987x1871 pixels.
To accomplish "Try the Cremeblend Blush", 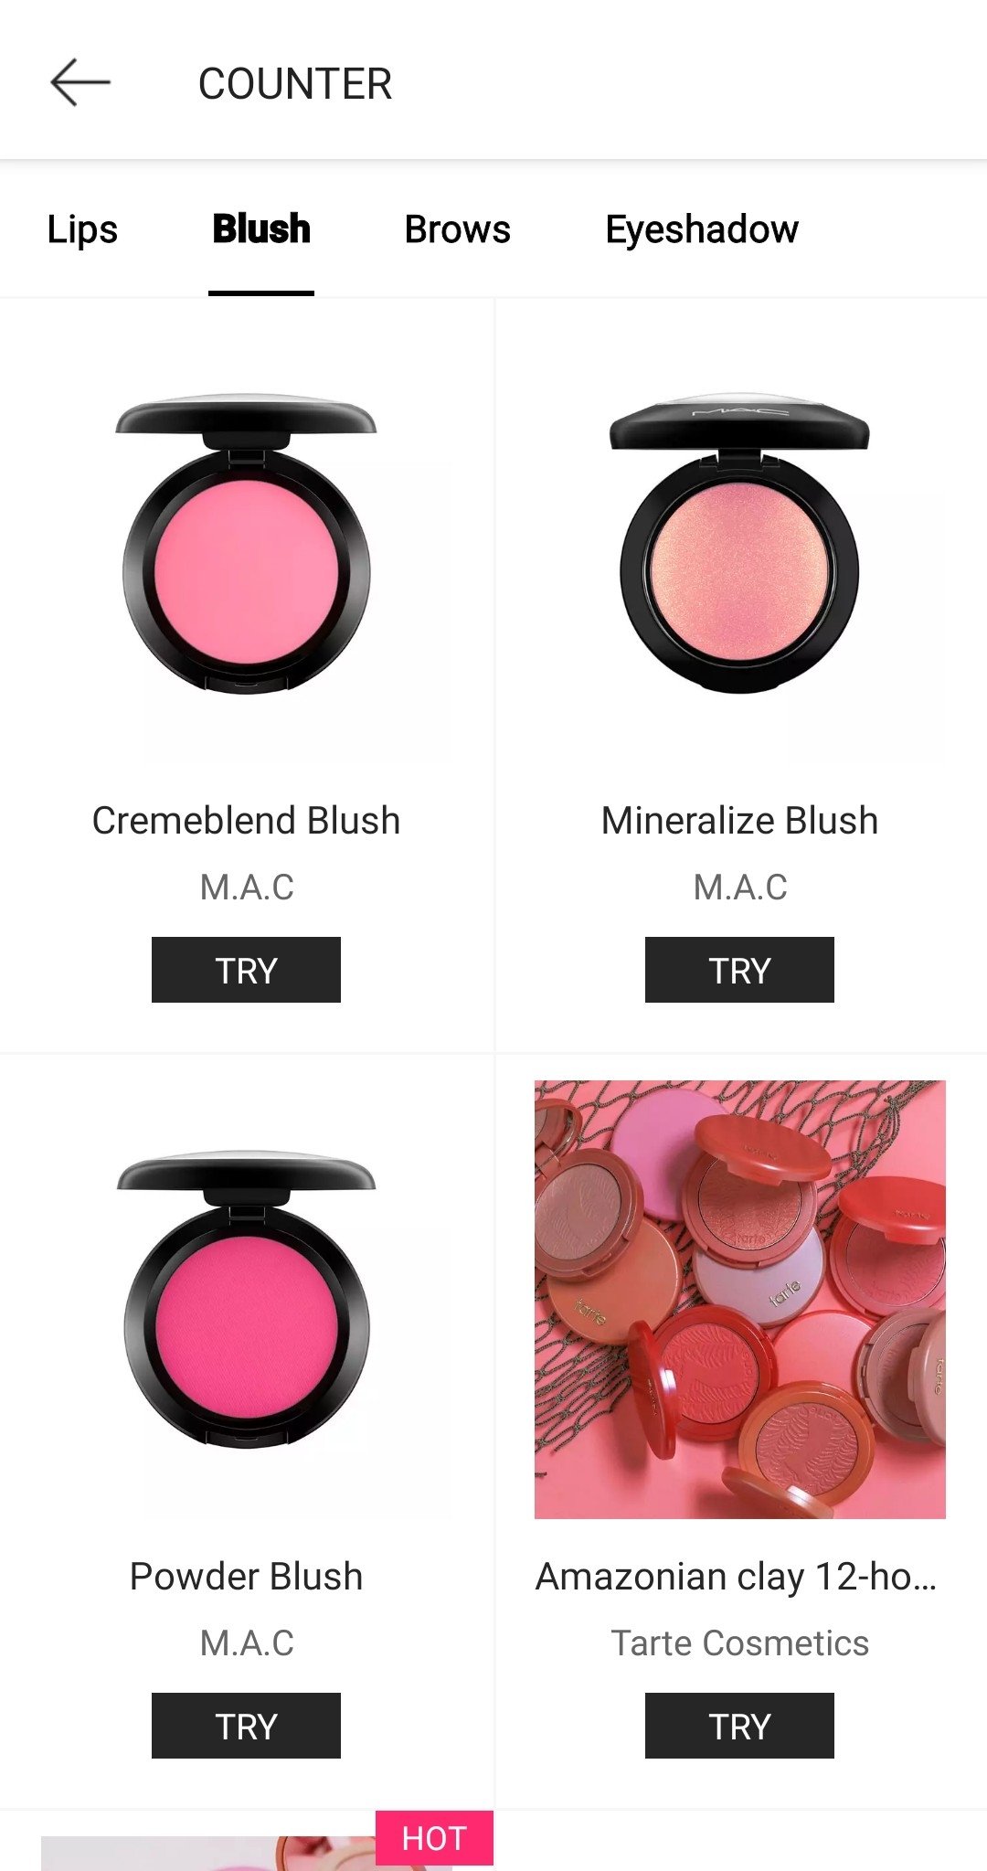I will tap(246, 970).
